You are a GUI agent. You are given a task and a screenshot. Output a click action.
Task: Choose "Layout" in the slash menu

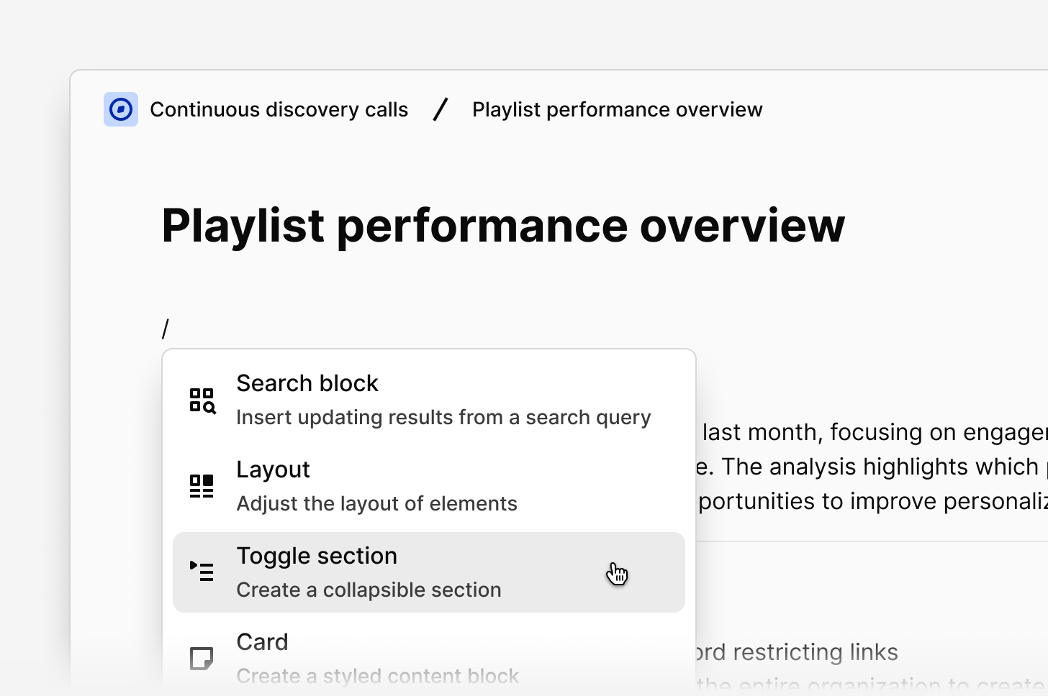click(x=274, y=470)
